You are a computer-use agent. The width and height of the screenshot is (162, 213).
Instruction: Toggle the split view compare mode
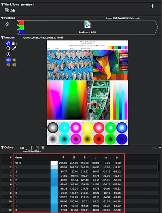pos(8,60)
